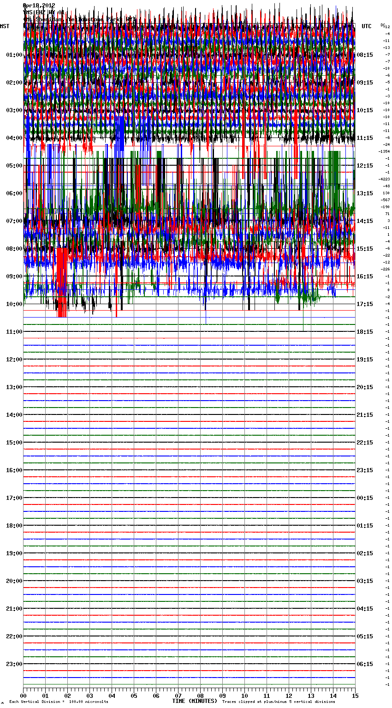Pick the '15:15' UTC time label
This screenshot has height=708, width=392.
click(x=365, y=249)
